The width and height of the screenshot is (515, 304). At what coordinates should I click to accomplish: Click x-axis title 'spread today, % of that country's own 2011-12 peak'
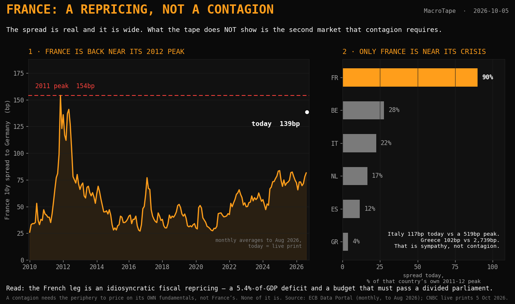[423, 278]
